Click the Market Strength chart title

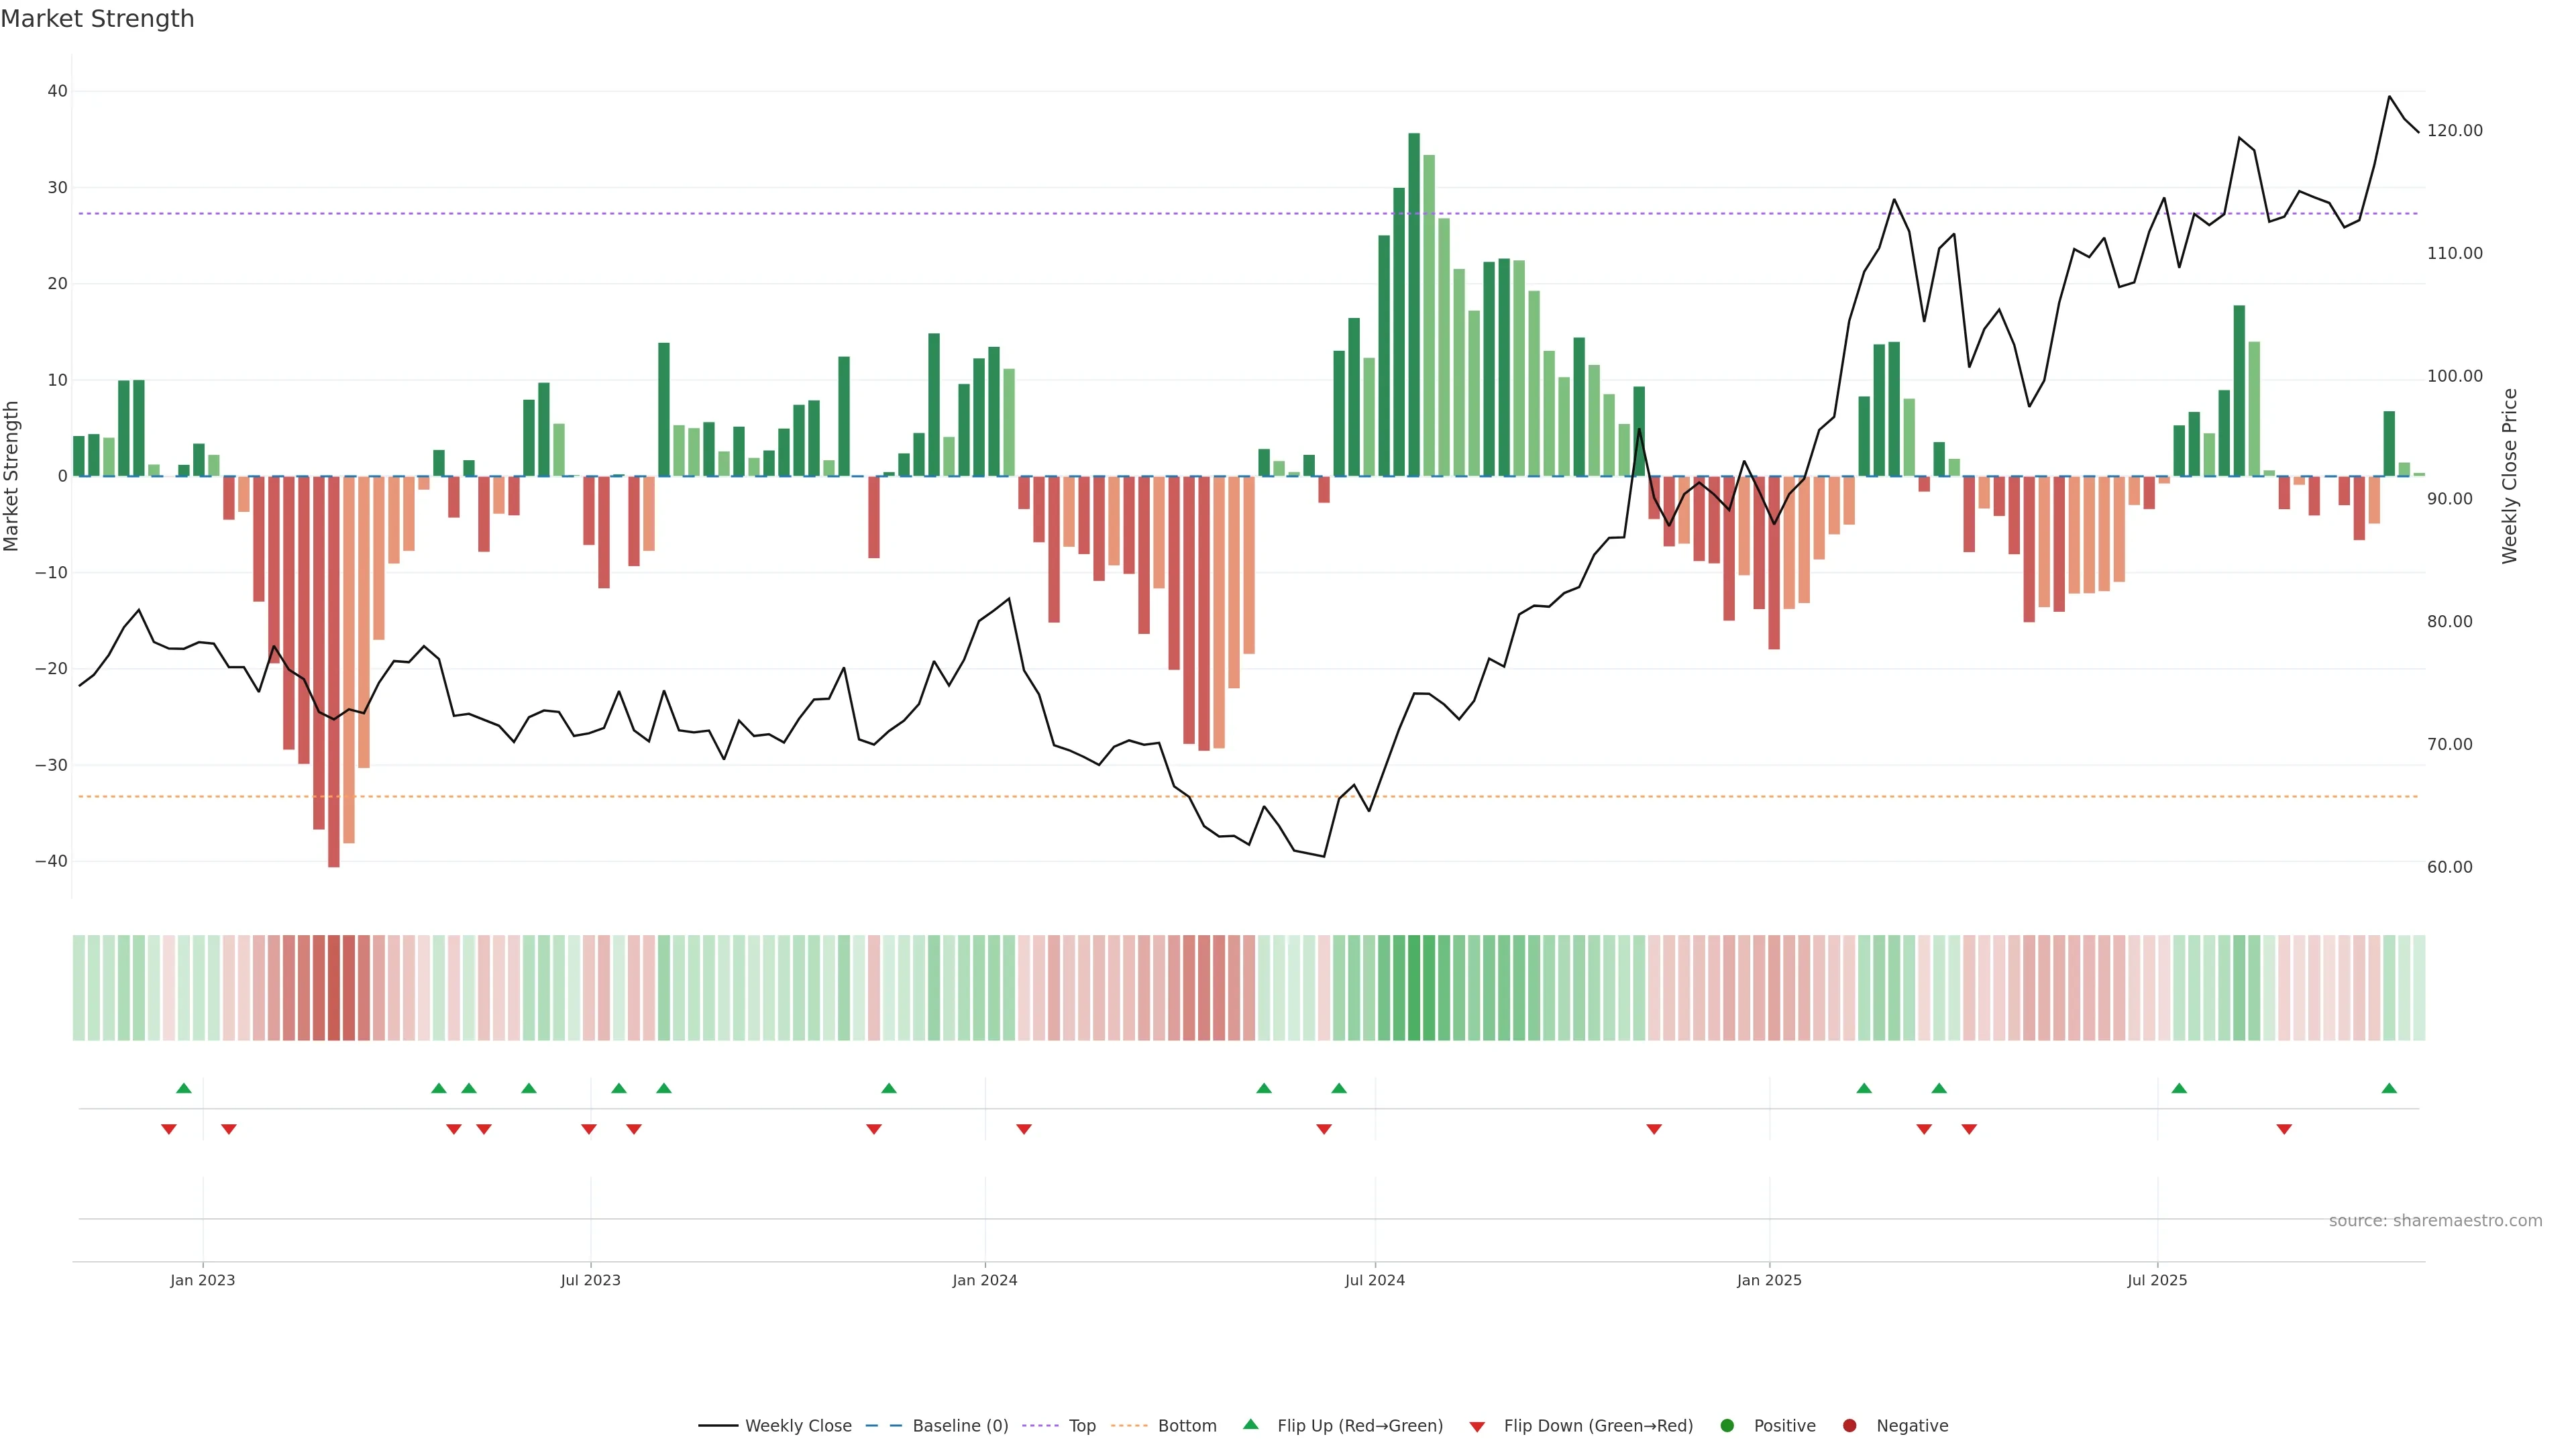pyautogui.click(x=97, y=19)
